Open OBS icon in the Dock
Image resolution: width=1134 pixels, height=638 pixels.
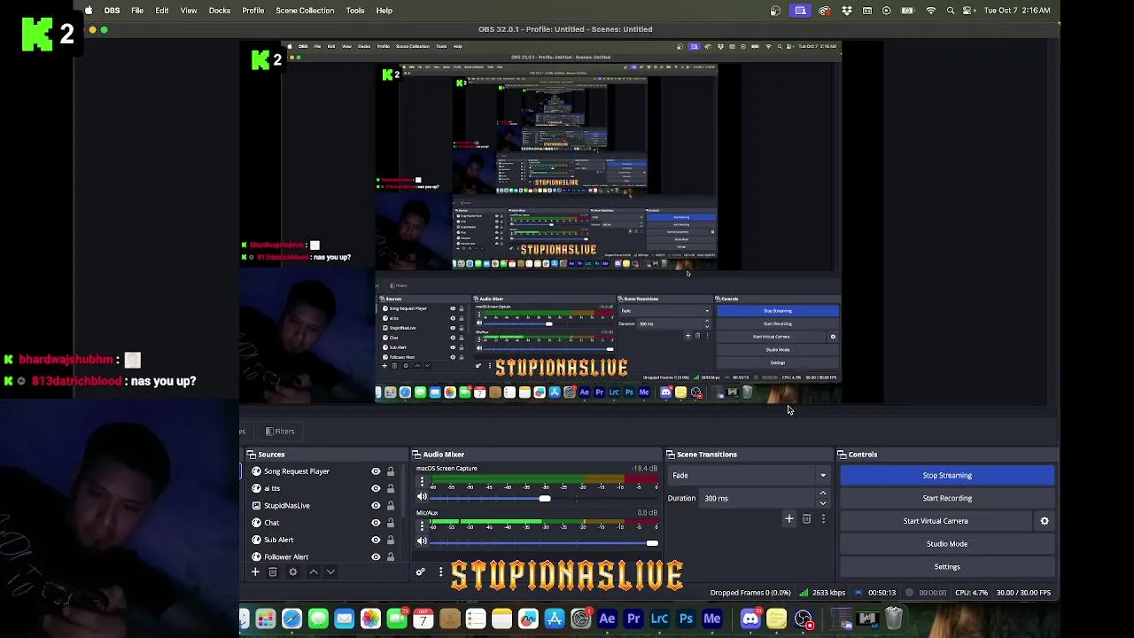[804, 619]
